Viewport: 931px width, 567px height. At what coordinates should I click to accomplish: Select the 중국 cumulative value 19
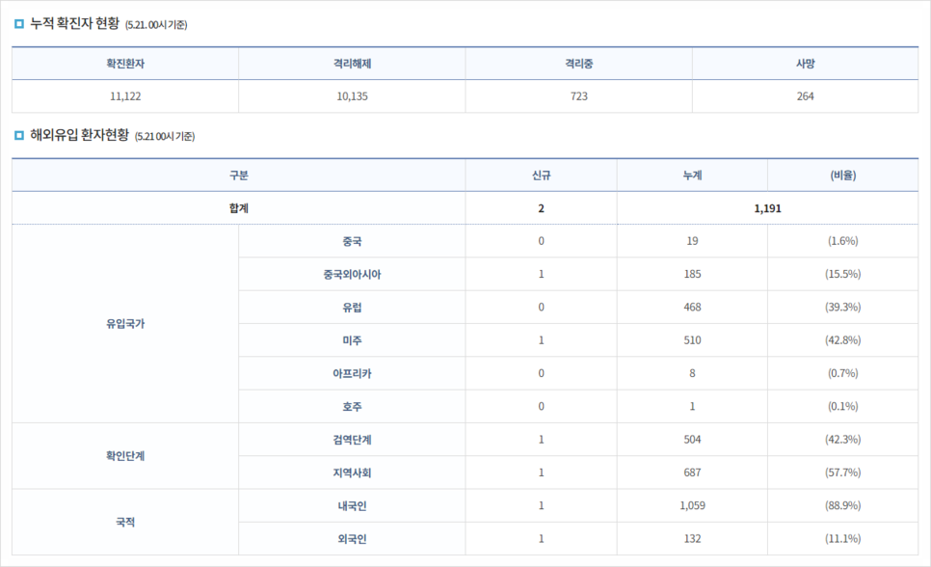(x=692, y=241)
